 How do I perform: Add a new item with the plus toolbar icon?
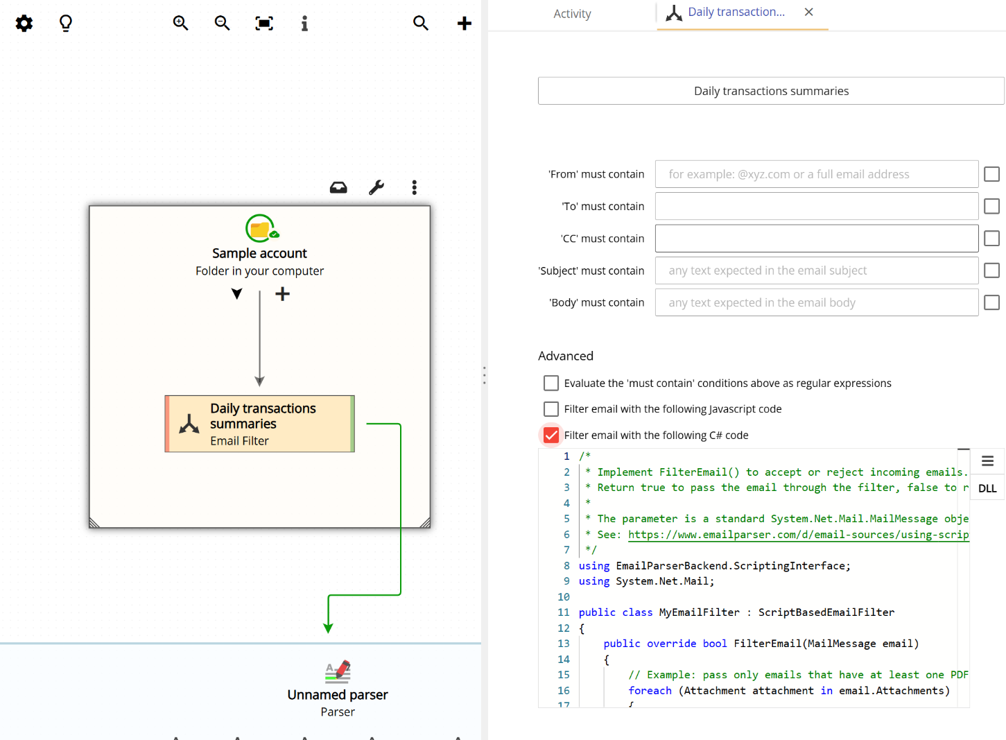[464, 23]
